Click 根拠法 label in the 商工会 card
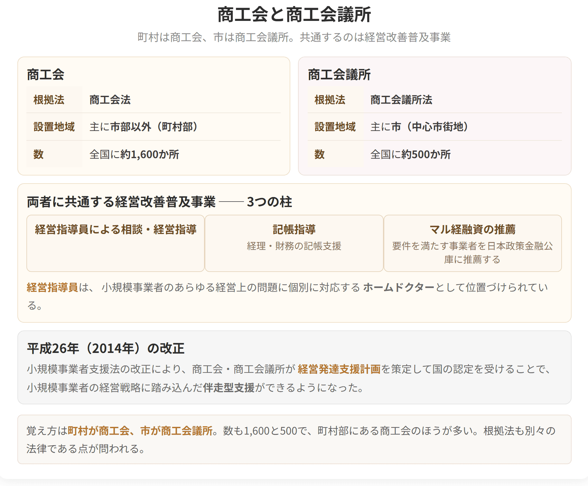 coord(49,100)
